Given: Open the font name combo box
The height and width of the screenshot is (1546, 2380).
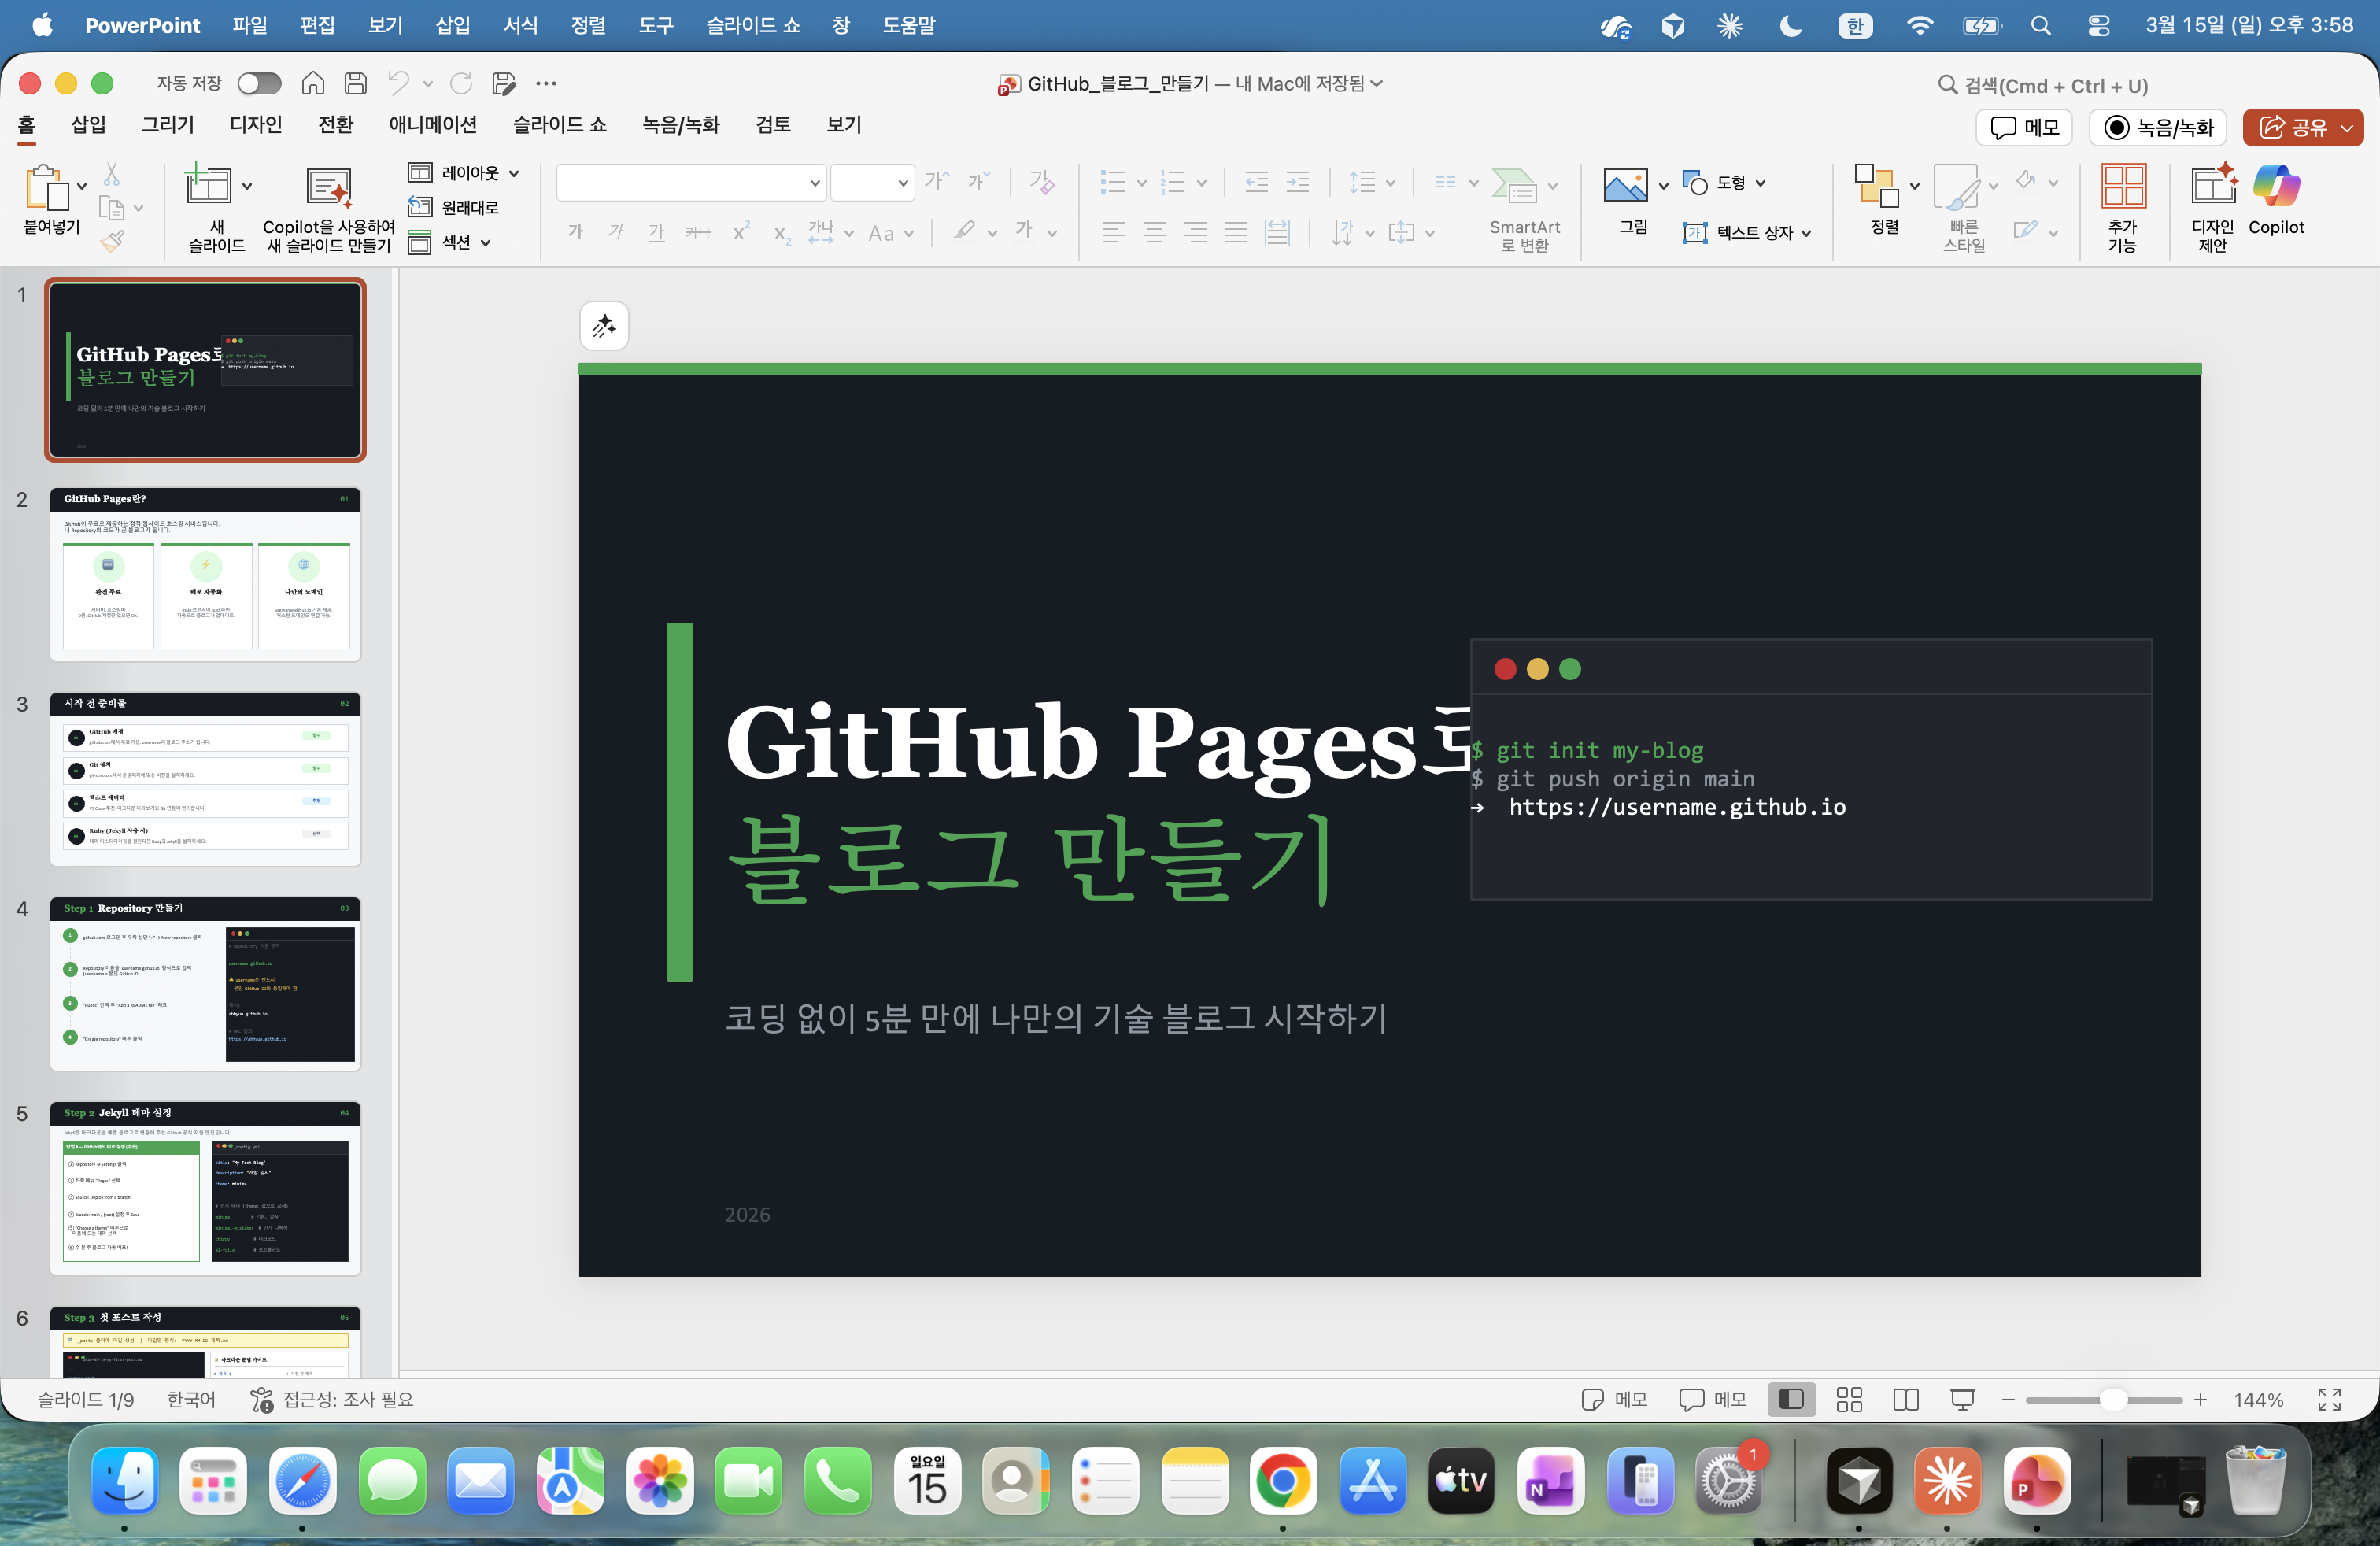Looking at the screenshot, I should pos(691,183).
